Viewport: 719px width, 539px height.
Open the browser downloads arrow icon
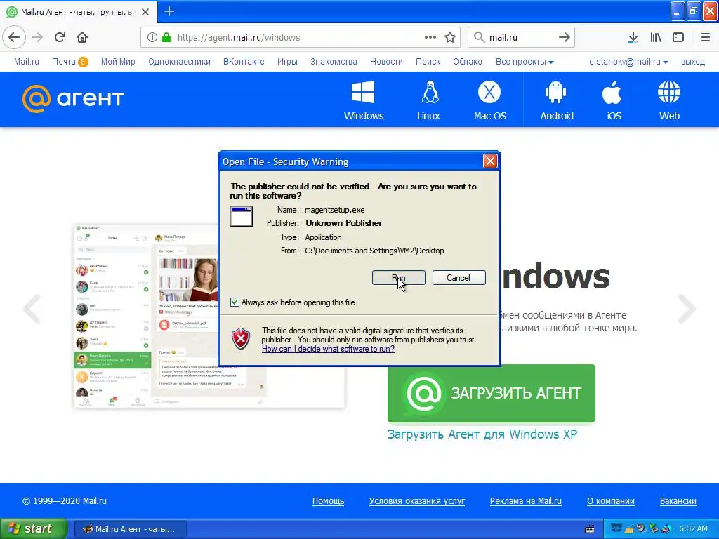coord(633,37)
